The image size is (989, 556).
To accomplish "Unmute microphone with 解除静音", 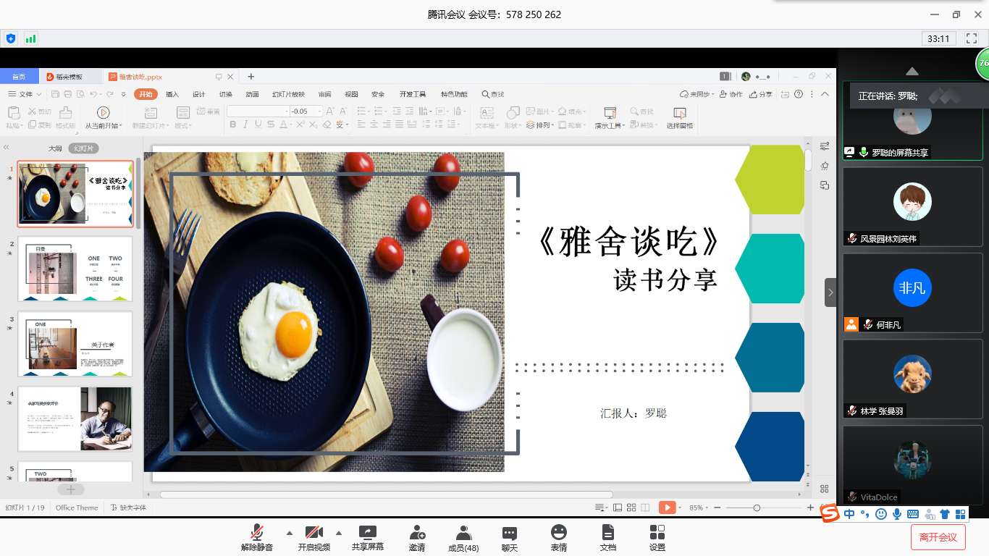I will [x=257, y=538].
